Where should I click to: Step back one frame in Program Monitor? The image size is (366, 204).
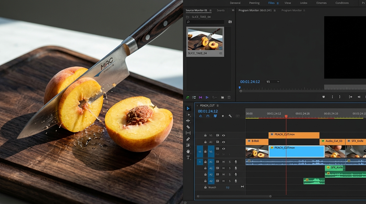359,97
